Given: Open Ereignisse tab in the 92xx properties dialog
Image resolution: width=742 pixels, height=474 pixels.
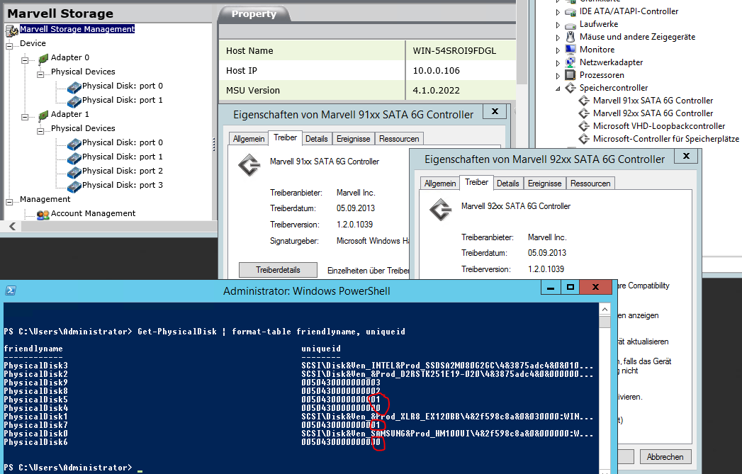Looking at the screenshot, I should tap(545, 183).
